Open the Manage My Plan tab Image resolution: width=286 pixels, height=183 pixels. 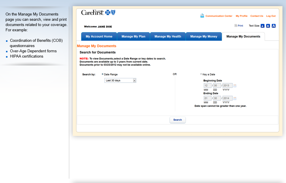(133, 37)
